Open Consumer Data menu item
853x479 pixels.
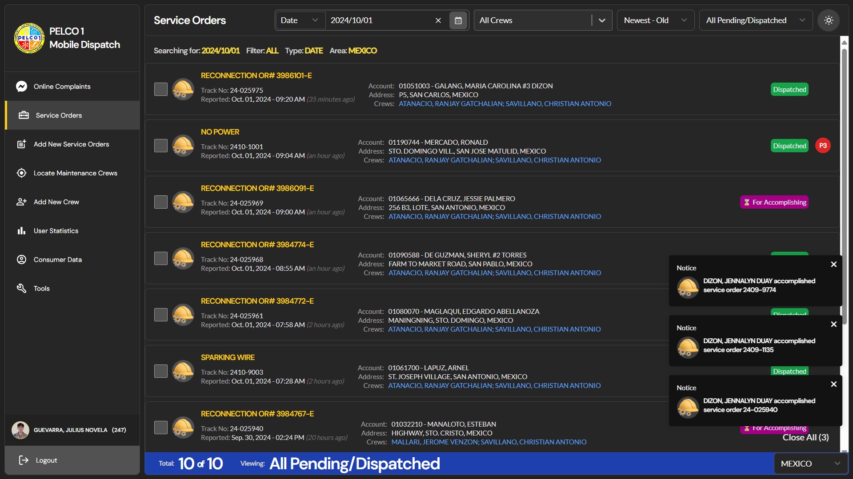pyautogui.click(x=57, y=260)
